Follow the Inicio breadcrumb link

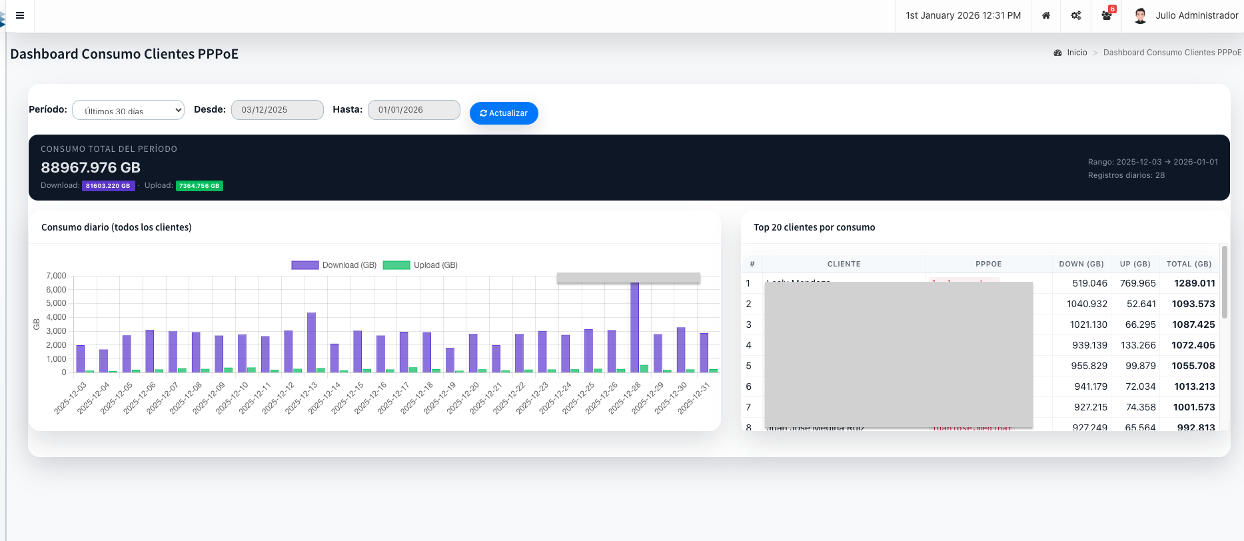(1077, 53)
